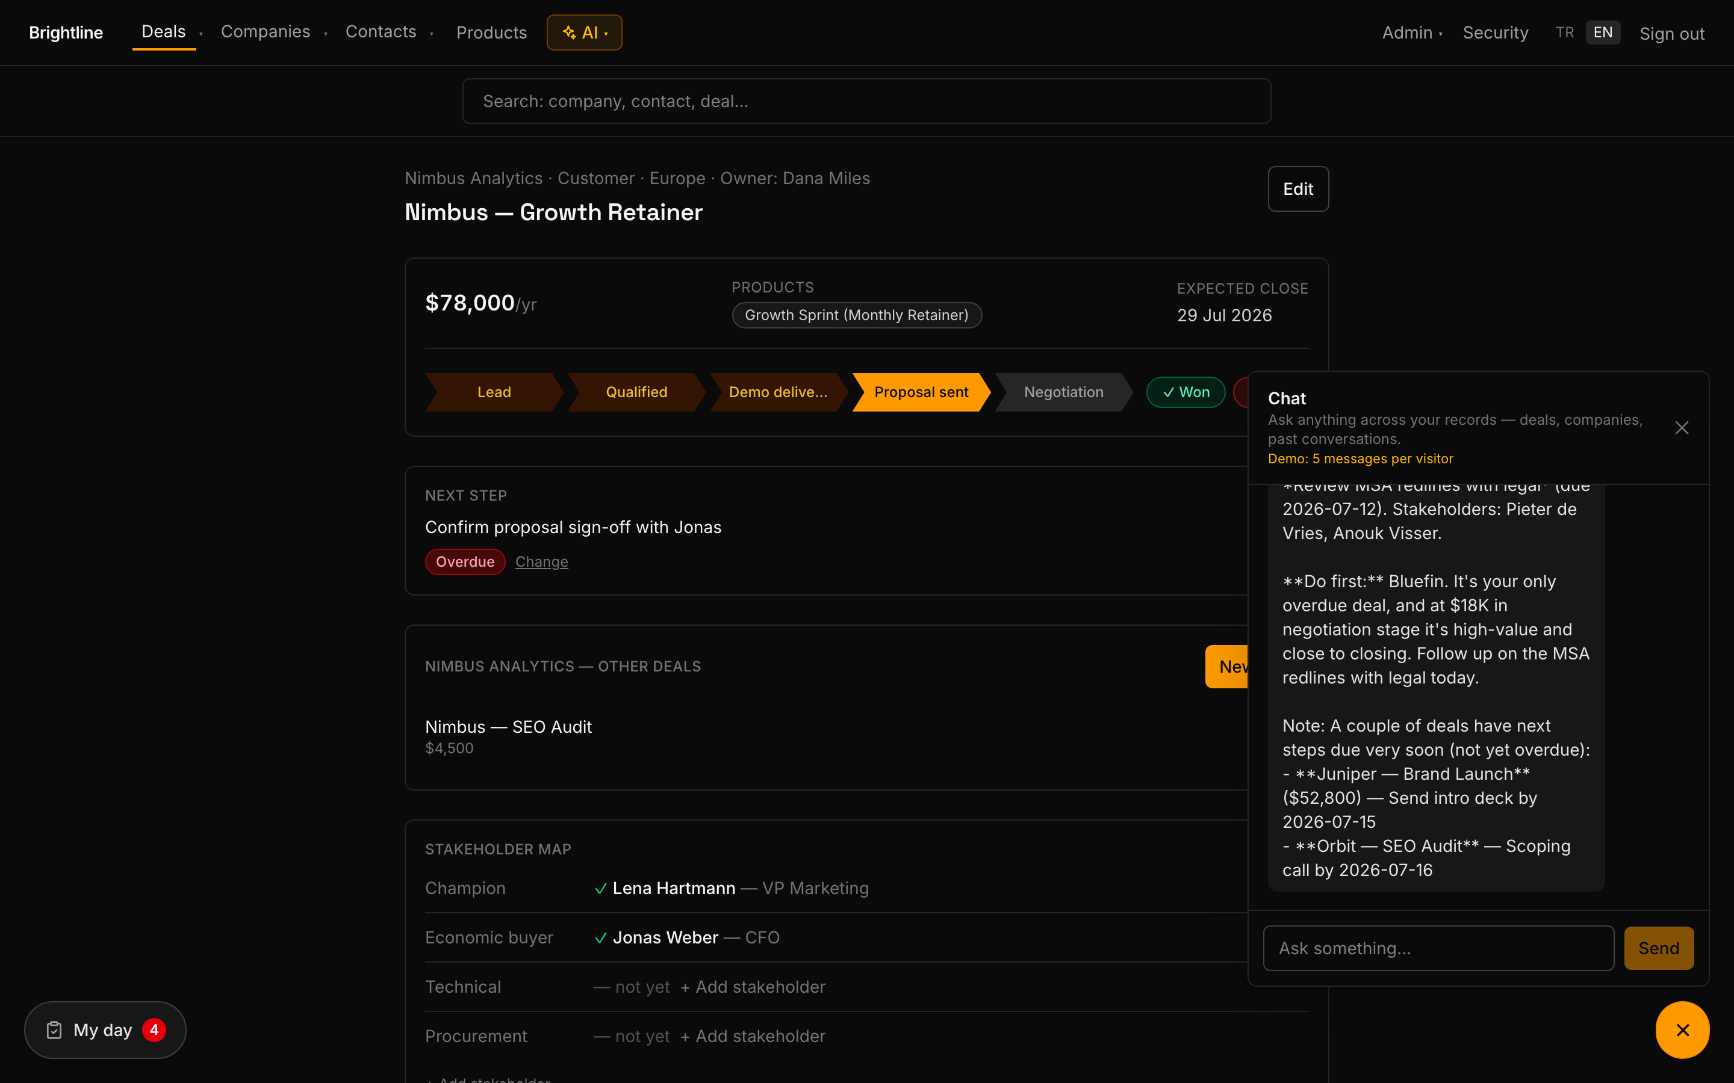Open the Security page
Viewport: 1734px width, 1083px height.
click(1496, 32)
